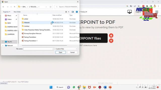Click the taskbar Search box
161x90 pixels.
60,87
